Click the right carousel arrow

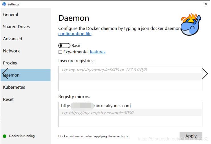pyautogui.click(x=205, y=74)
